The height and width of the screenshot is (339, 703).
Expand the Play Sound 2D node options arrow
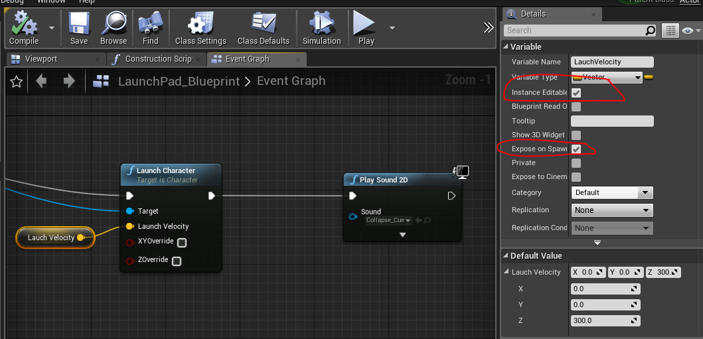pos(402,235)
